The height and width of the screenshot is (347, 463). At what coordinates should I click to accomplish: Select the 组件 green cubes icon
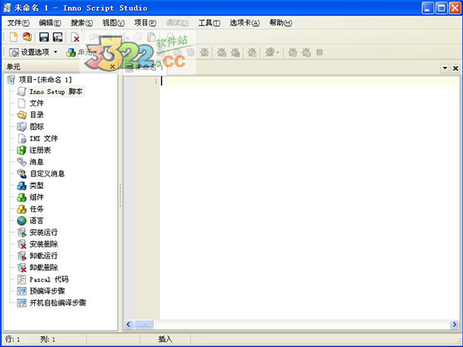(x=22, y=197)
